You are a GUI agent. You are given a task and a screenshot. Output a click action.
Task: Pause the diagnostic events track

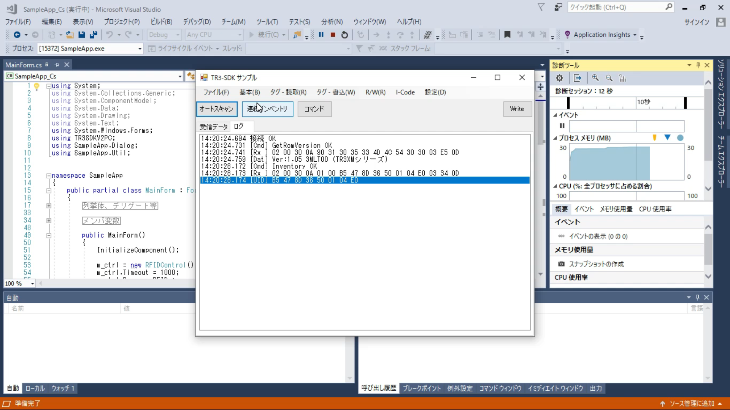tap(562, 126)
